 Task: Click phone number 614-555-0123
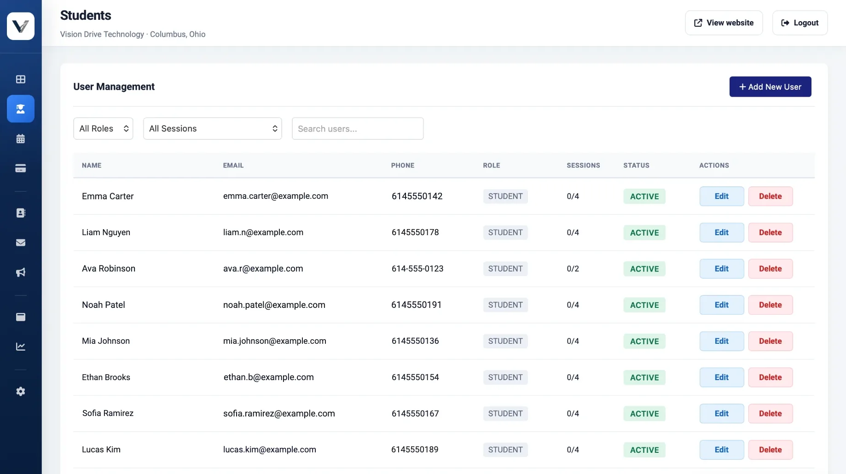click(417, 269)
